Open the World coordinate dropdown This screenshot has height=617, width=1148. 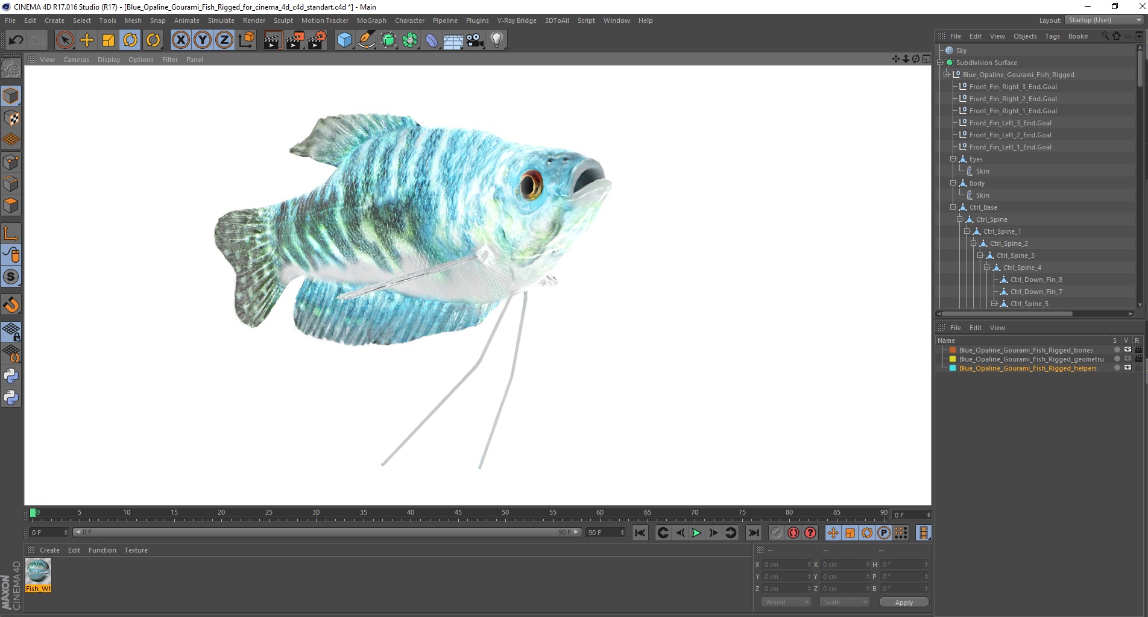[x=786, y=602]
